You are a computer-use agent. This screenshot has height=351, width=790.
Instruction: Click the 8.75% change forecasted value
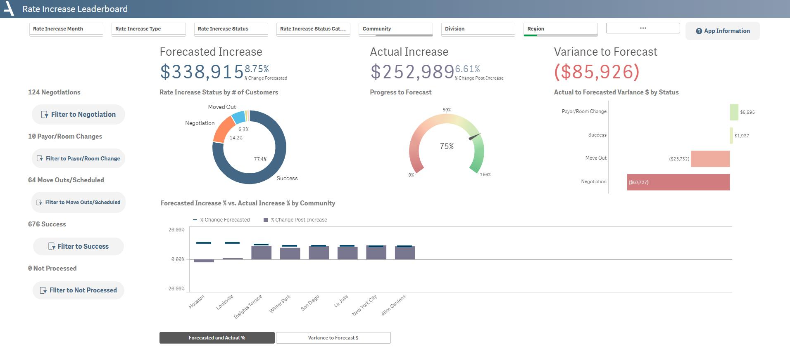(257, 69)
